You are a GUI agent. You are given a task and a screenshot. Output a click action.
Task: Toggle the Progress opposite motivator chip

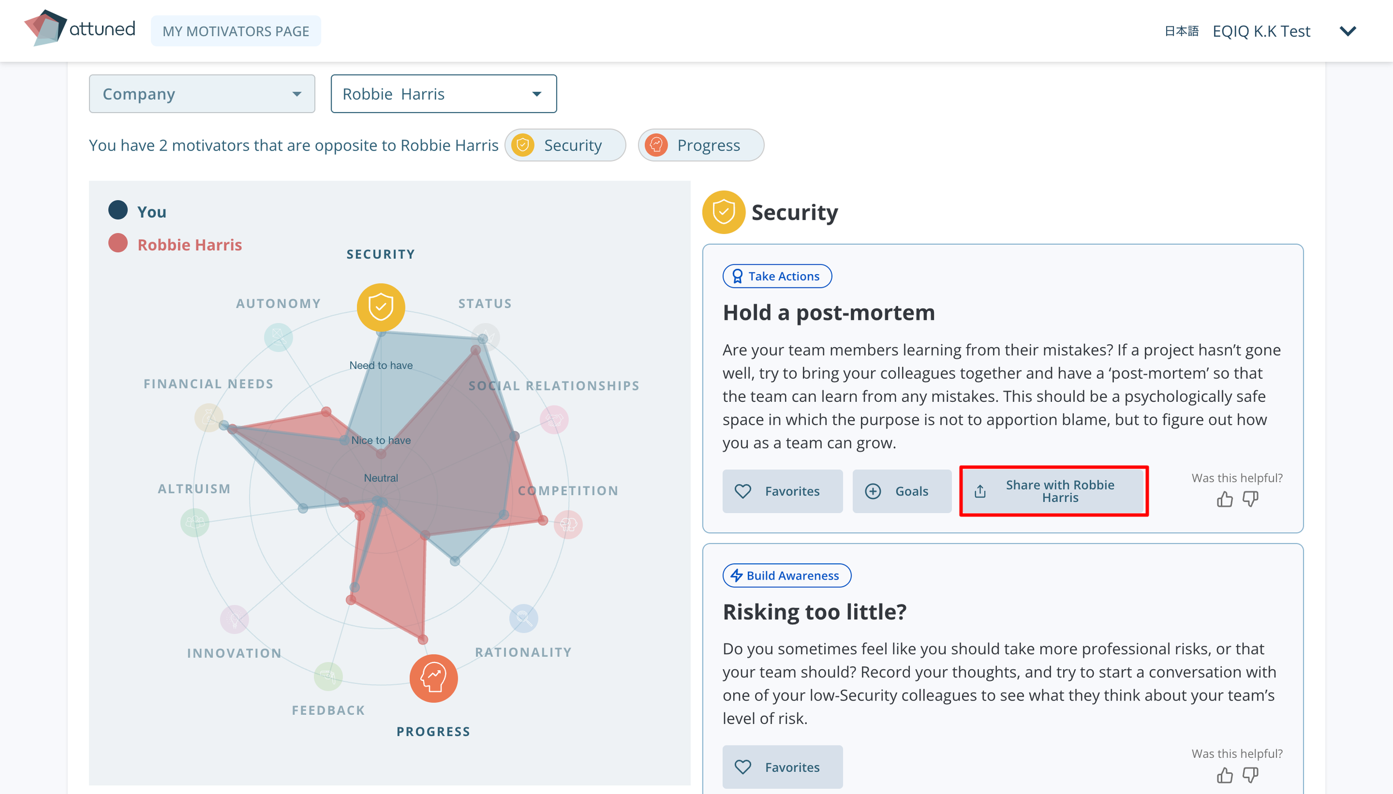tap(700, 145)
